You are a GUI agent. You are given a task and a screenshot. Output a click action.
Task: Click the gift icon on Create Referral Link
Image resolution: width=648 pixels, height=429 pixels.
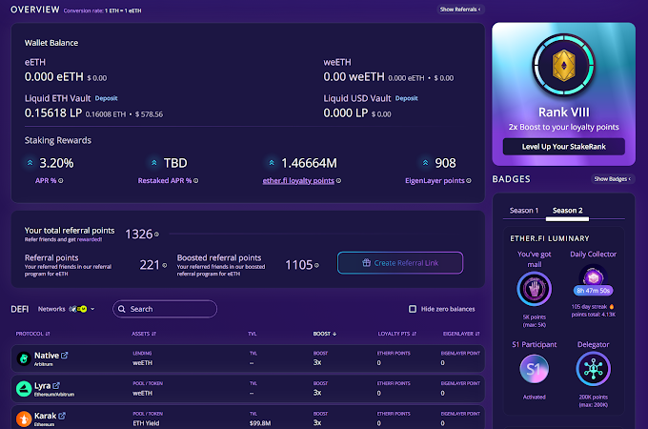(366, 262)
